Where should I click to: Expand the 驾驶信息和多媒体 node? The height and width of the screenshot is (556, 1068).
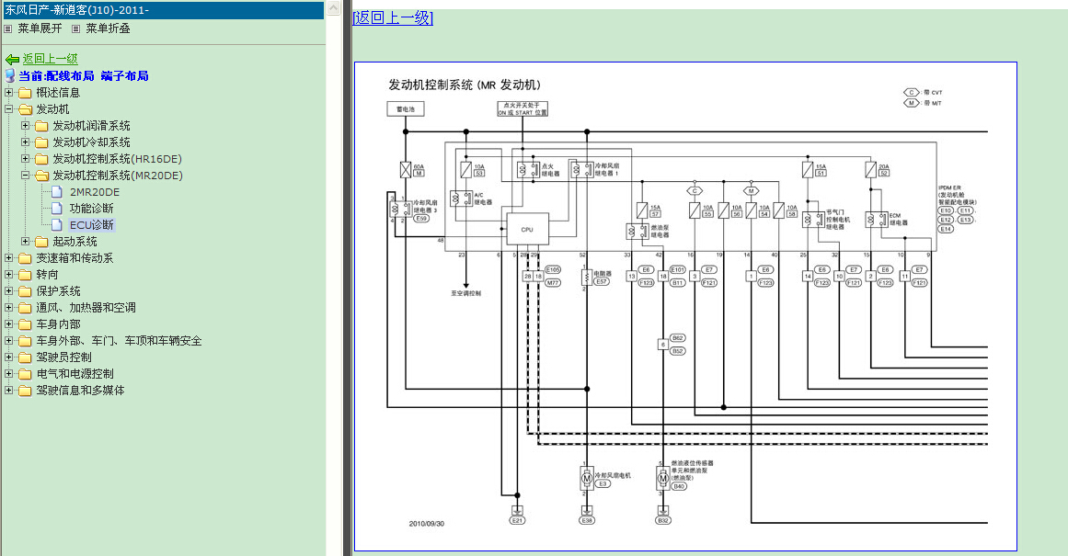pos(9,390)
